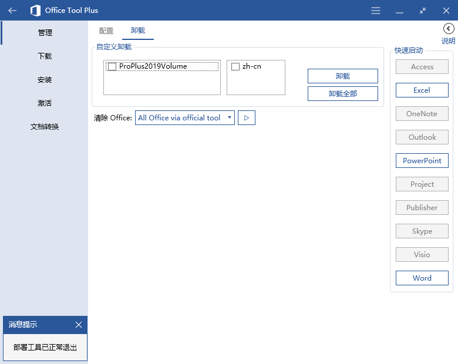The image size is (458, 364).
Task: Close the Office Tool Plus window
Action: 446,11
